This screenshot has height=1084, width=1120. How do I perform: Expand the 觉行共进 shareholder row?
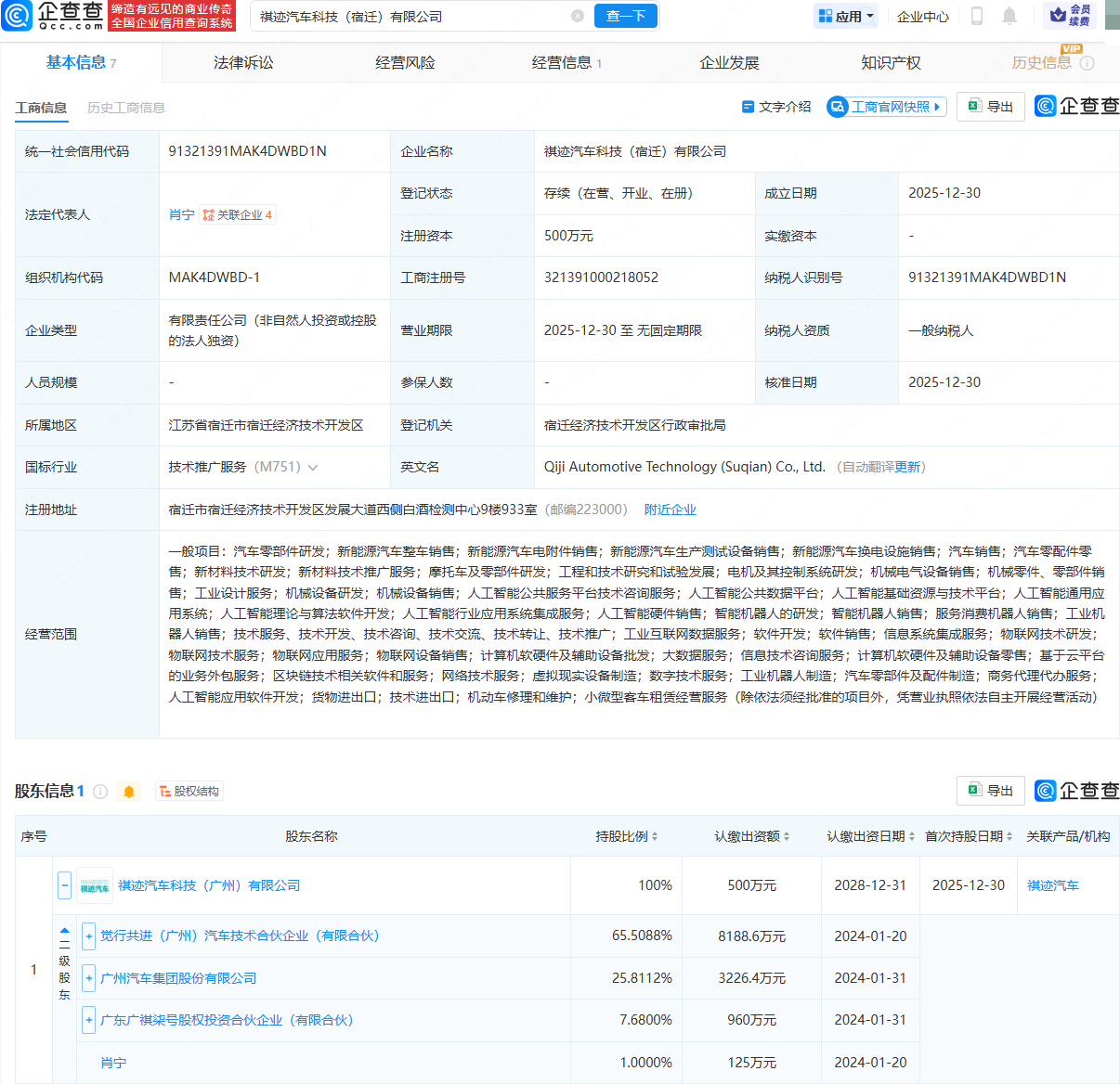88,936
